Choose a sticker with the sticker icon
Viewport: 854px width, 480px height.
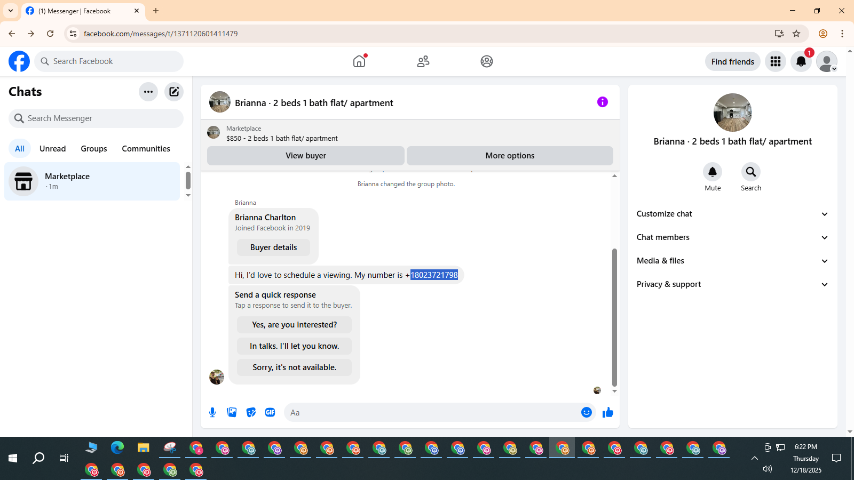251,412
